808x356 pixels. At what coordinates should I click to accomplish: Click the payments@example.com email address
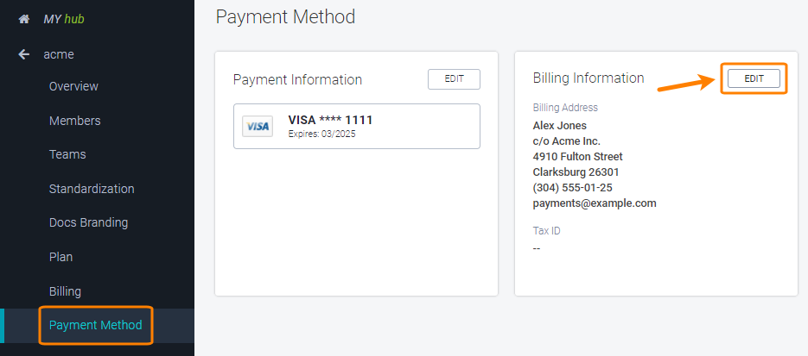click(x=595, y=203)
